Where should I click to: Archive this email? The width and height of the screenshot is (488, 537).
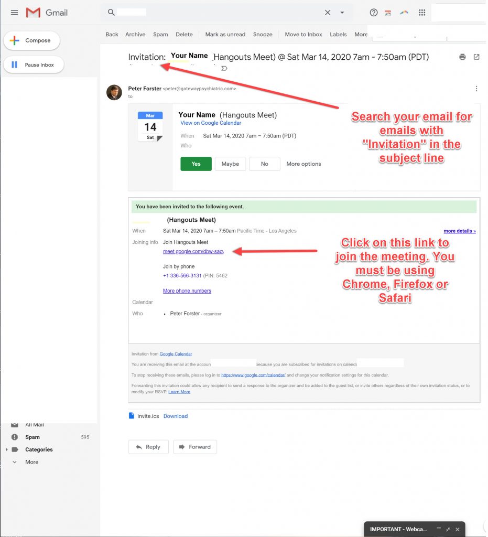click(135, 34)
